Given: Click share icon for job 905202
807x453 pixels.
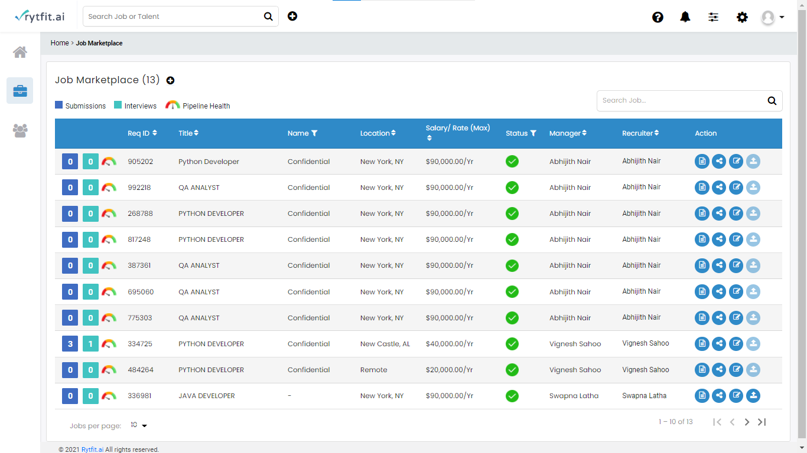Looking at the screenshot, I should click(x=719, y=162).
